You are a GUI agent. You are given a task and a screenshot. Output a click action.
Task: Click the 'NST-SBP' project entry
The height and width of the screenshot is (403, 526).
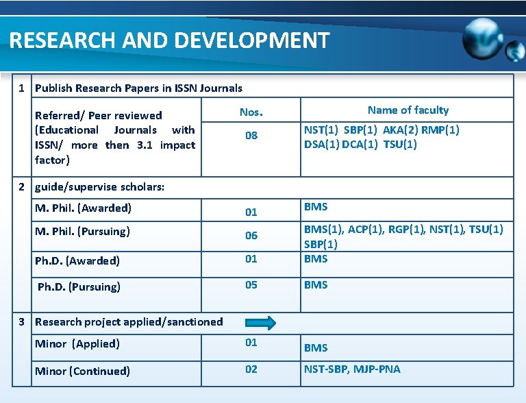tap(326, 369)
